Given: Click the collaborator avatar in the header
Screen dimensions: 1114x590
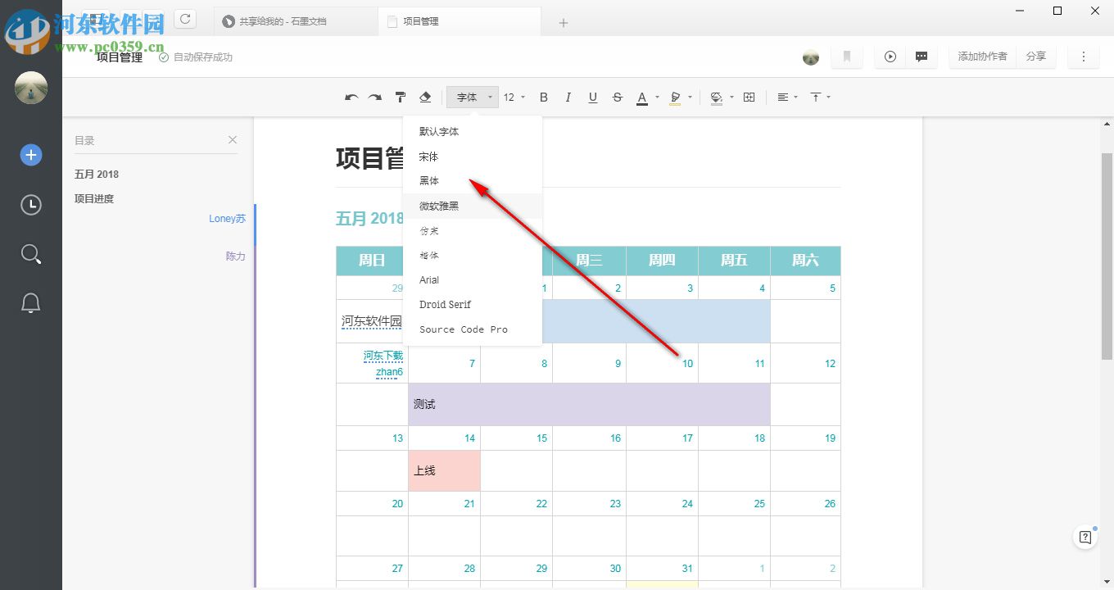Looking at the screenshot, I should click(811, 57).
